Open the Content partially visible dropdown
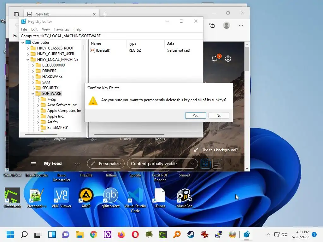This screenshot has width=323, height=242. point(162,164)
